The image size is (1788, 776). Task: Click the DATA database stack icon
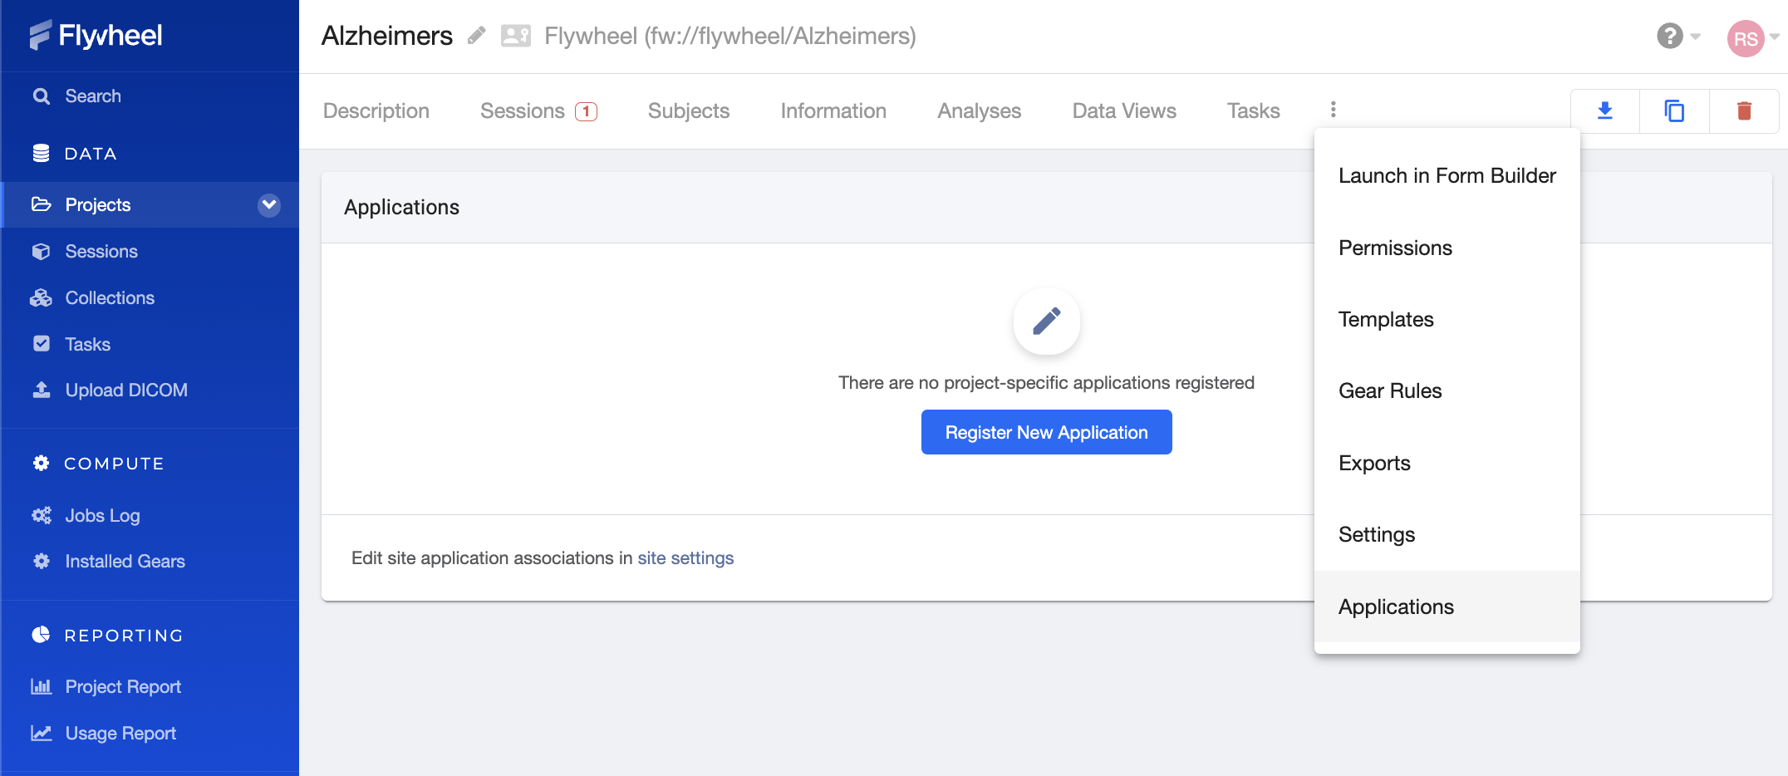pos(41,154)
